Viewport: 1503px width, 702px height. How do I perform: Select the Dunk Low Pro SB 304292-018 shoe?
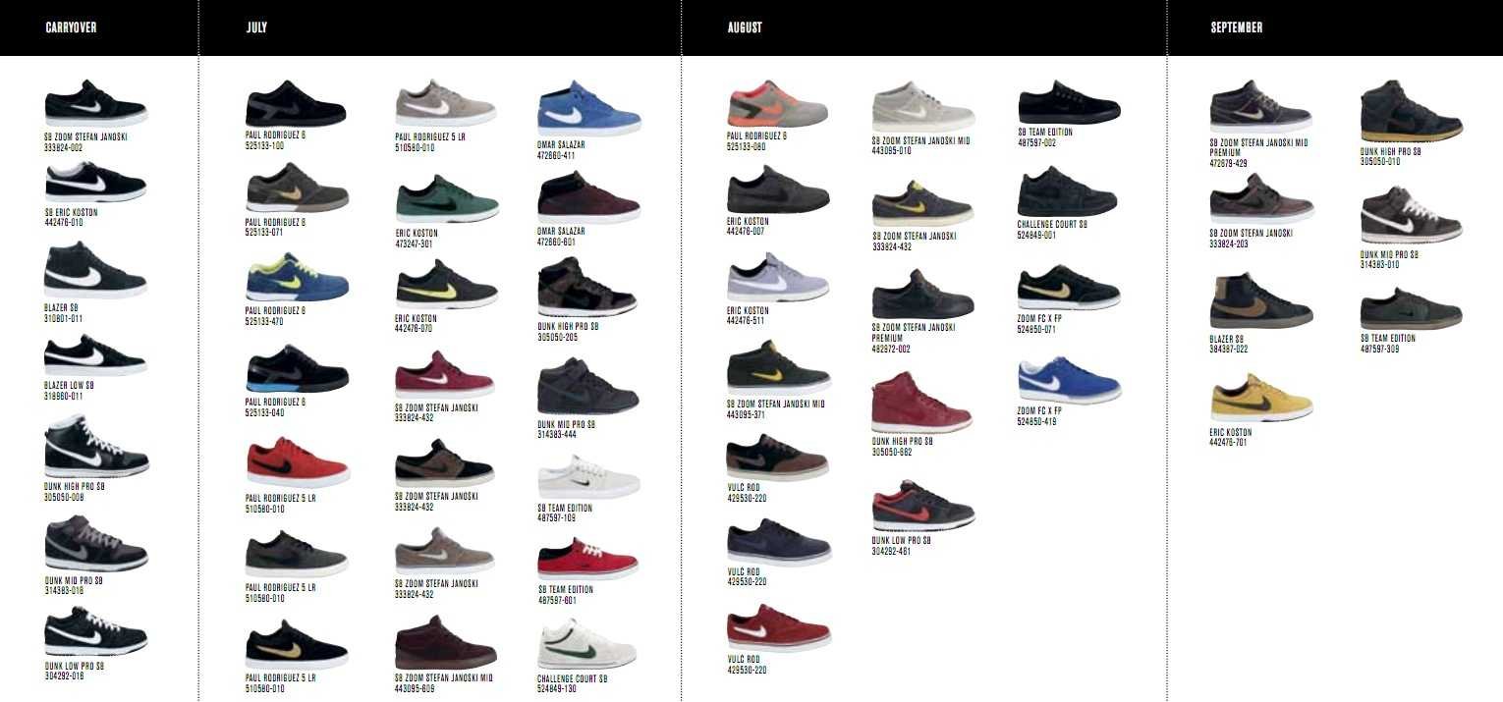[x=96, y=631]
